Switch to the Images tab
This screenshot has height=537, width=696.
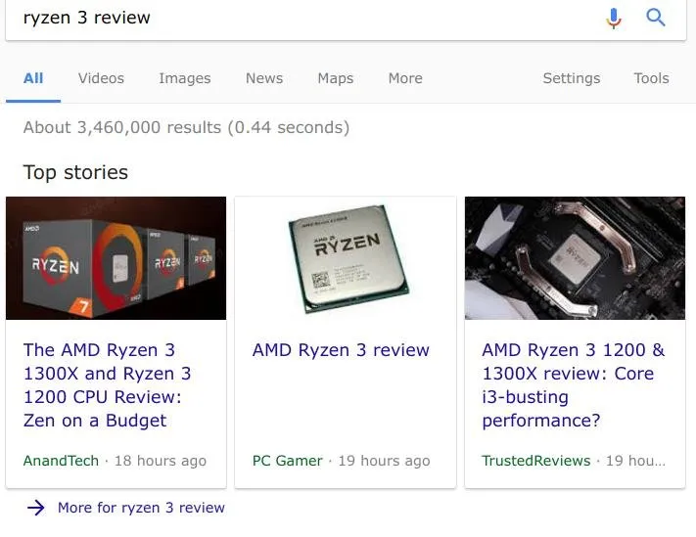tap(185, 78)
